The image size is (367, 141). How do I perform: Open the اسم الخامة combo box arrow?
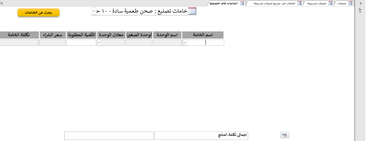(185, 43)
